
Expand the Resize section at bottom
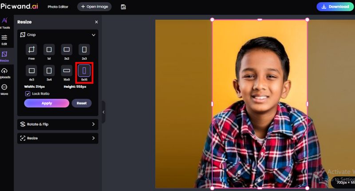click(x=93, y=138)
